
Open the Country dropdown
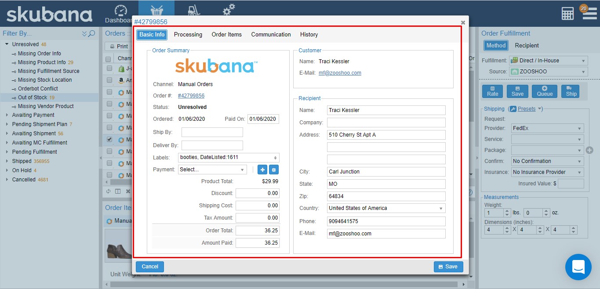(x=386, y=208)
